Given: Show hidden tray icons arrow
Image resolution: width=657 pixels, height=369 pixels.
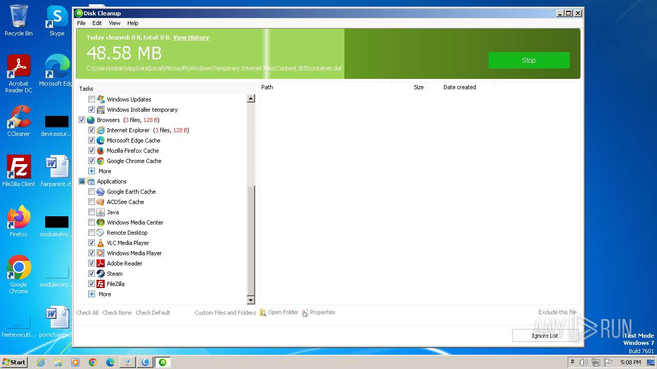Looking at the screenshot, I should (x=572, y=362).
